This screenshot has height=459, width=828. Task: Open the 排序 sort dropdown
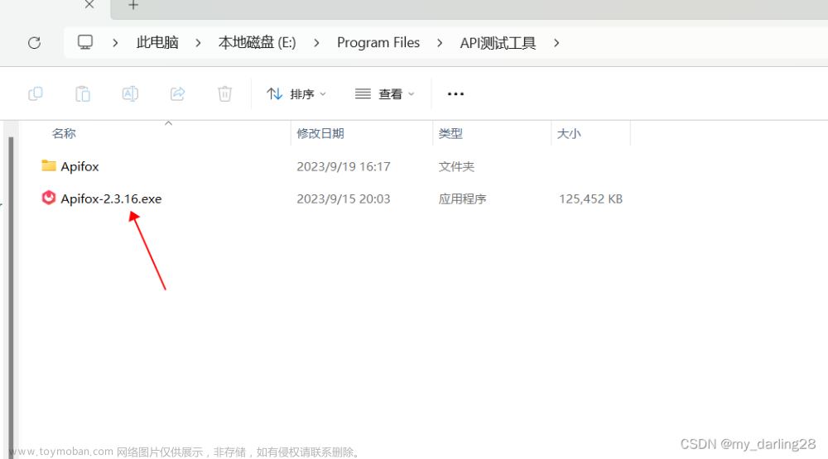[296, 94]
